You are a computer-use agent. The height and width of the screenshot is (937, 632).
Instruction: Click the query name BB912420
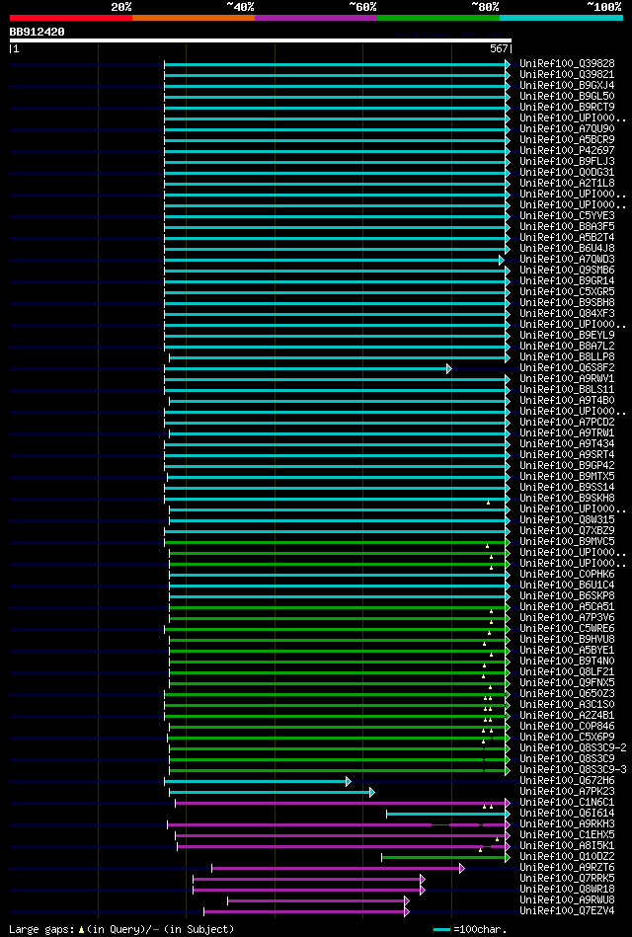38,32
